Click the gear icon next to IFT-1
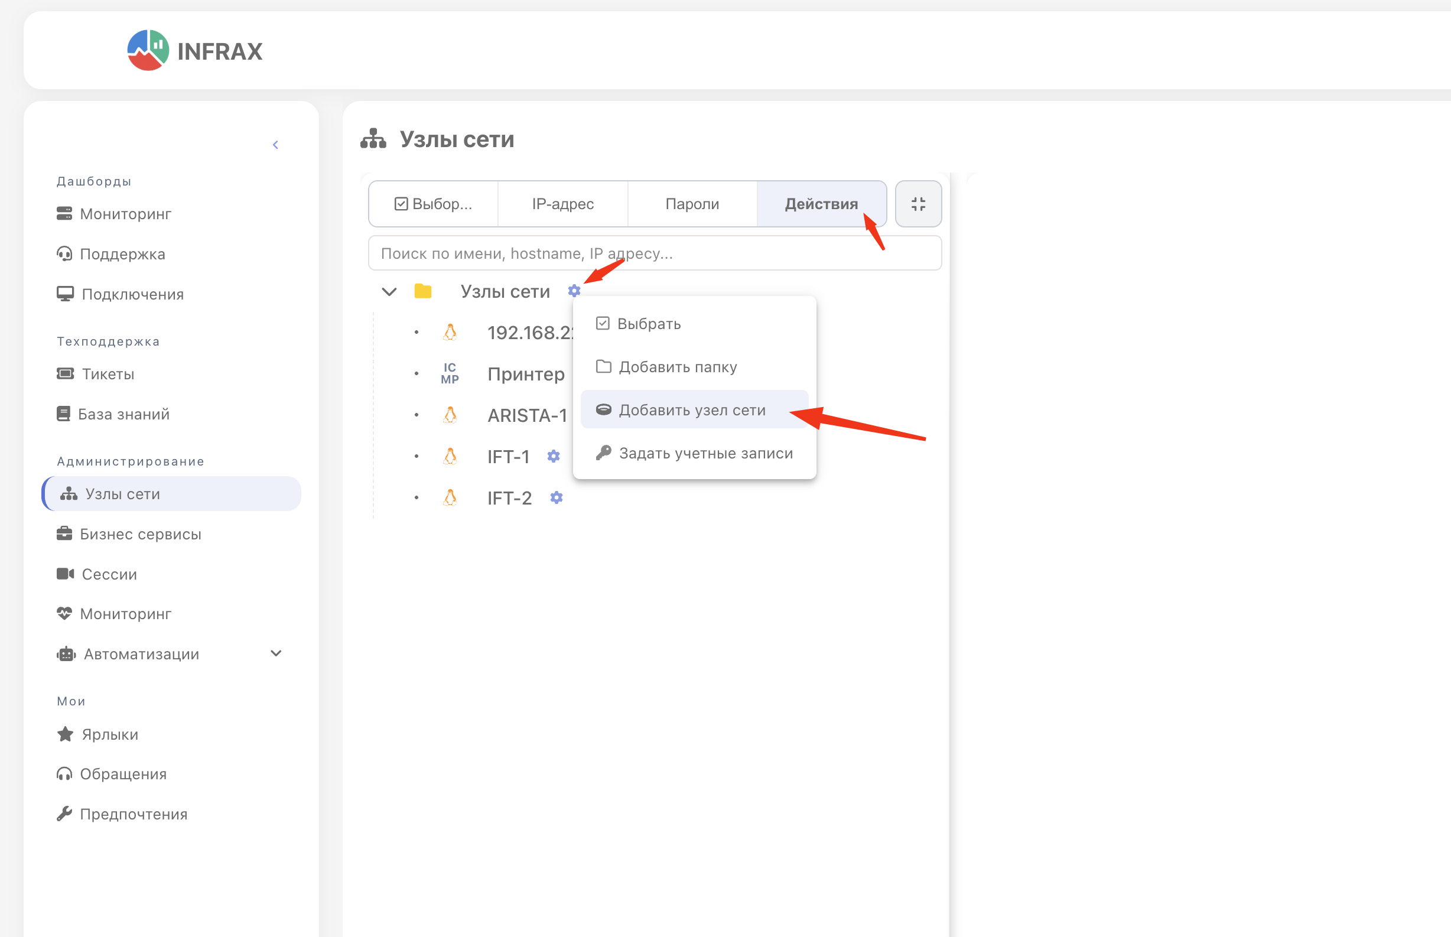The image size is (1451, 937). point(553,456)
